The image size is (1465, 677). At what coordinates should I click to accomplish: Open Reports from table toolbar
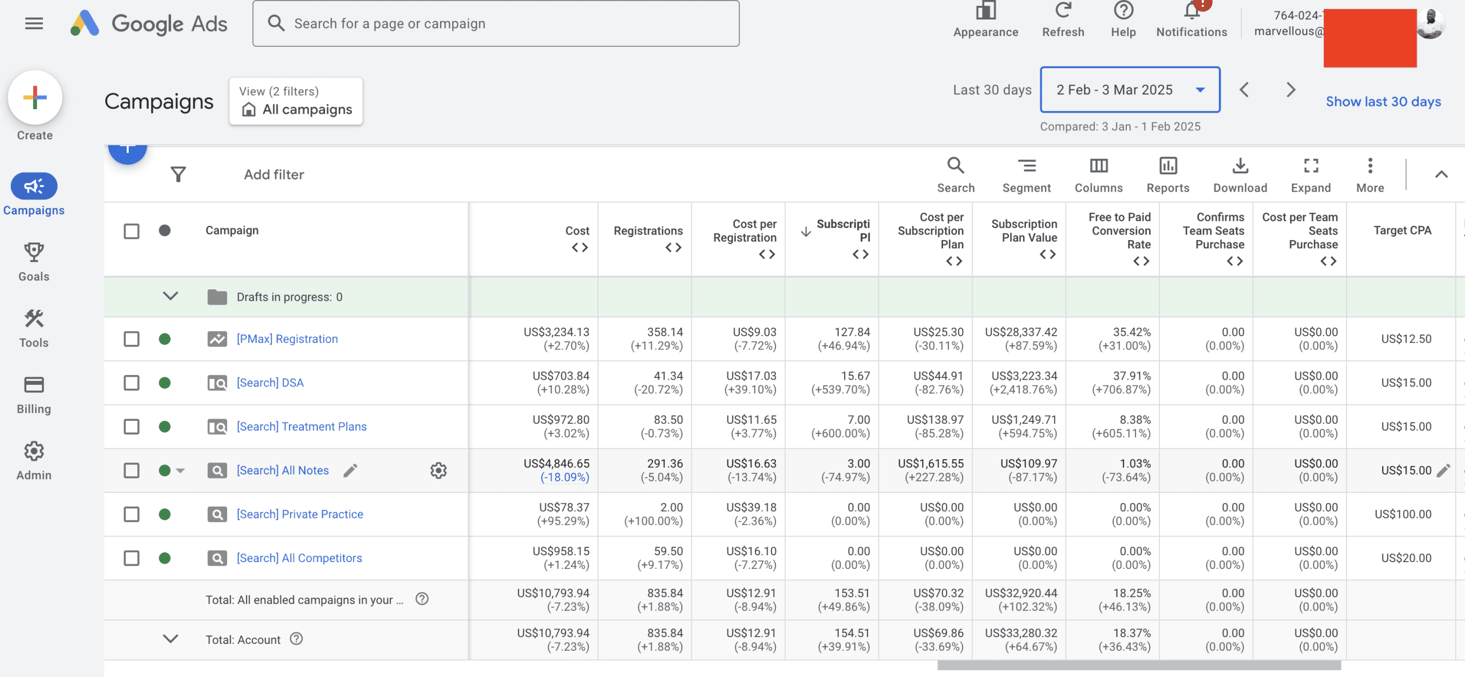click(1168, 175)
